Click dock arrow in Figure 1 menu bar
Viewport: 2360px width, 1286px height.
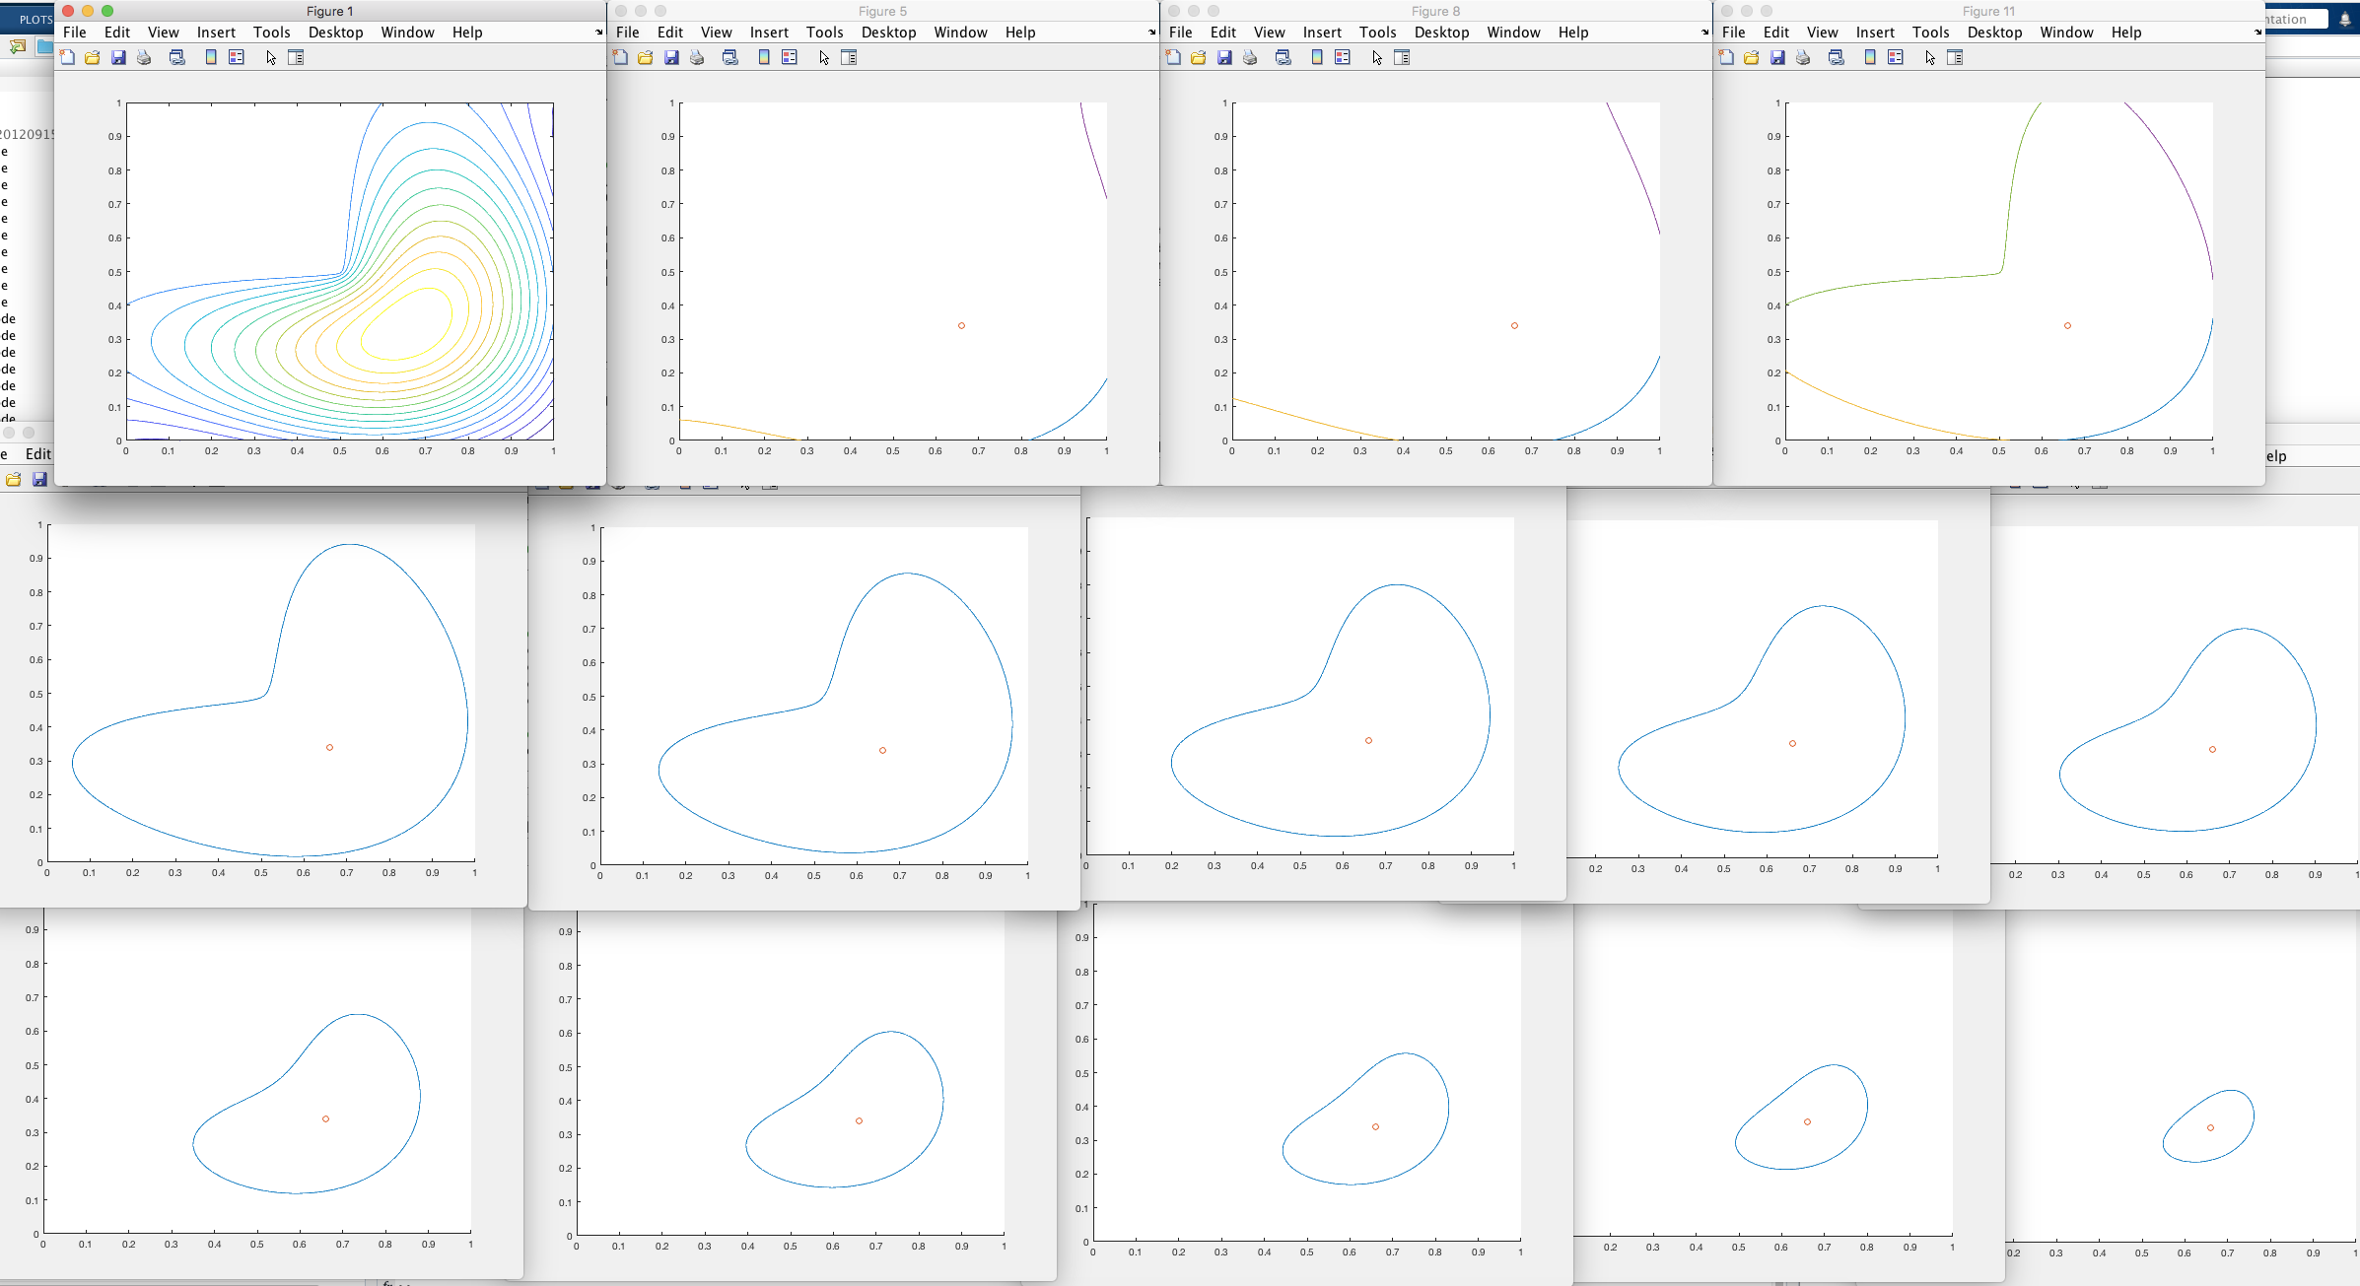tap(598, 33)
